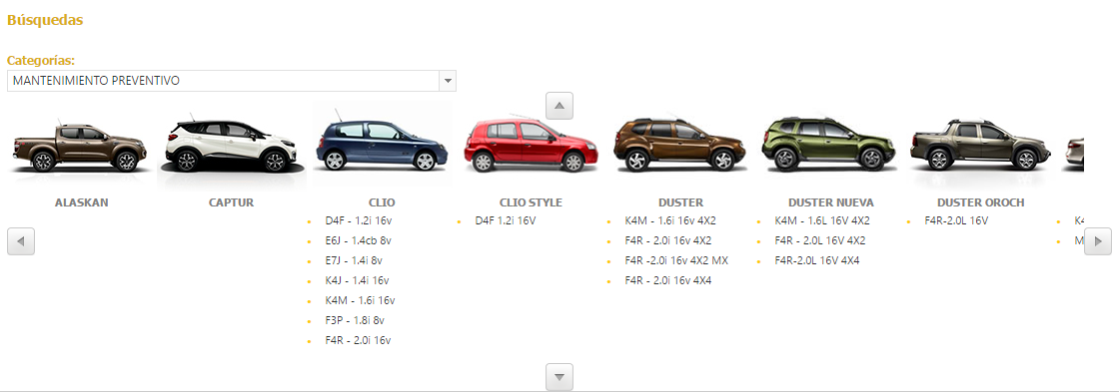Choose Duster F4R - 2.0i 16v 4X4

668,281
